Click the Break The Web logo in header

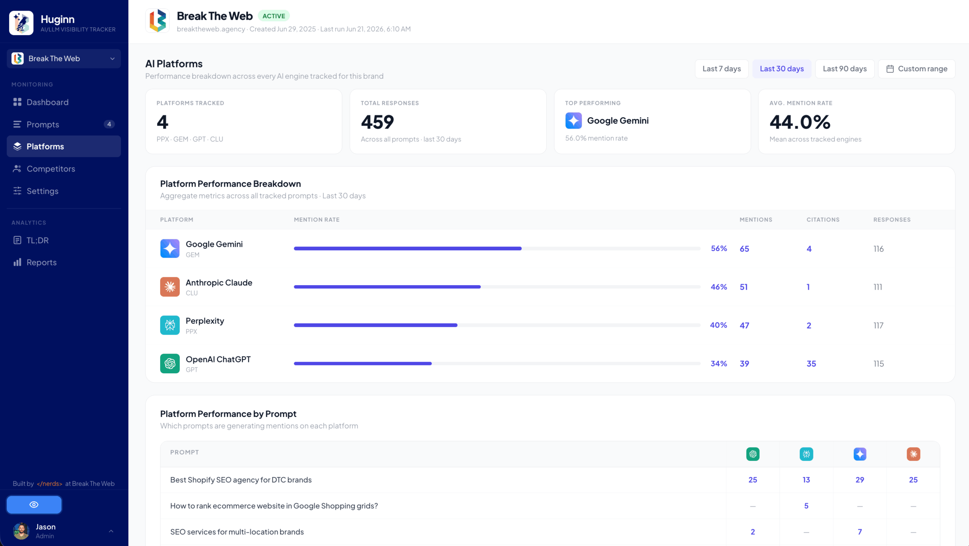click(157, 21)
